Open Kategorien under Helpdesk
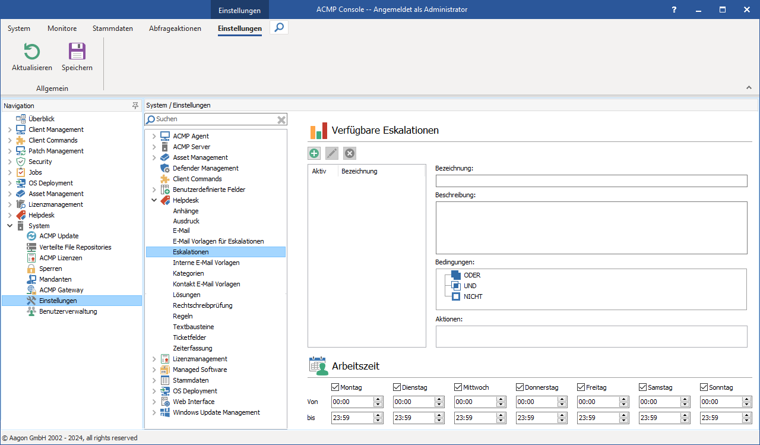The height and width of the screenshot is (445, 760). click(x=188, y=273)
